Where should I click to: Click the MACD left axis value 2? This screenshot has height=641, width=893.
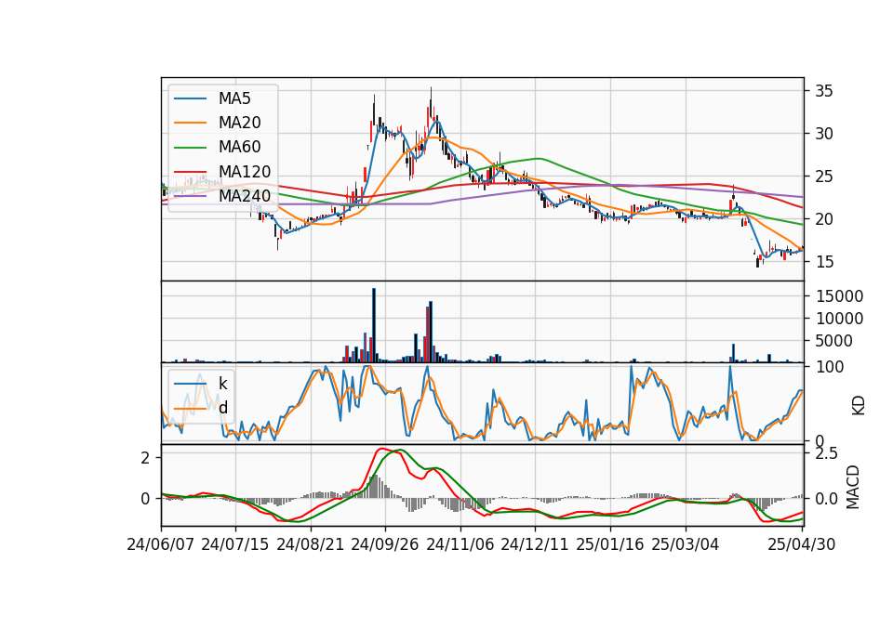click(145, 458)
